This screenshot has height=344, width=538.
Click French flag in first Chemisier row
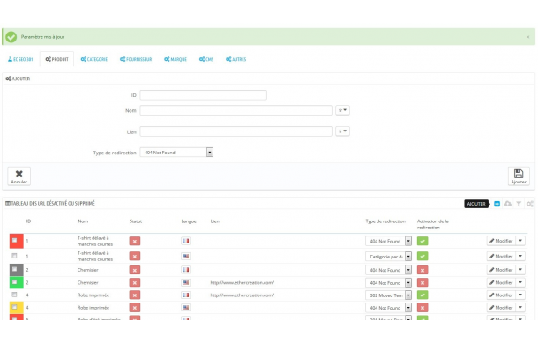[185, 270]
